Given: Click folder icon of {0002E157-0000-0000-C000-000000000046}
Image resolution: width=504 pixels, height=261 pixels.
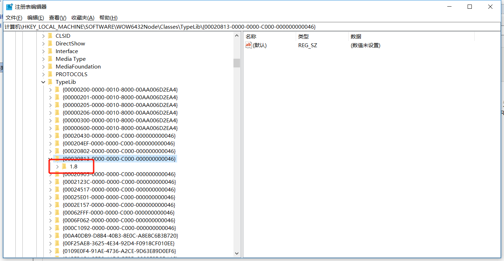Looking at the screenshot, I should point(57,205).
